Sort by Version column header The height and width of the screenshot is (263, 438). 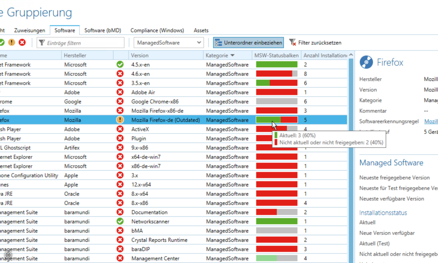pyautogui.click(x=166, y=56)
